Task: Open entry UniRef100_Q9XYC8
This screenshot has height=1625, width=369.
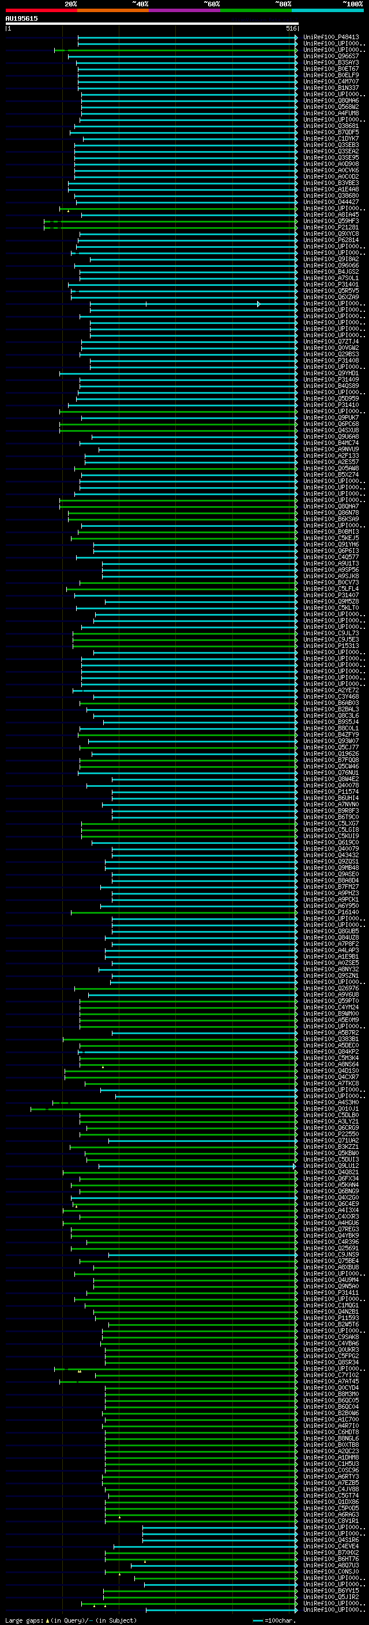Action: 330,234
